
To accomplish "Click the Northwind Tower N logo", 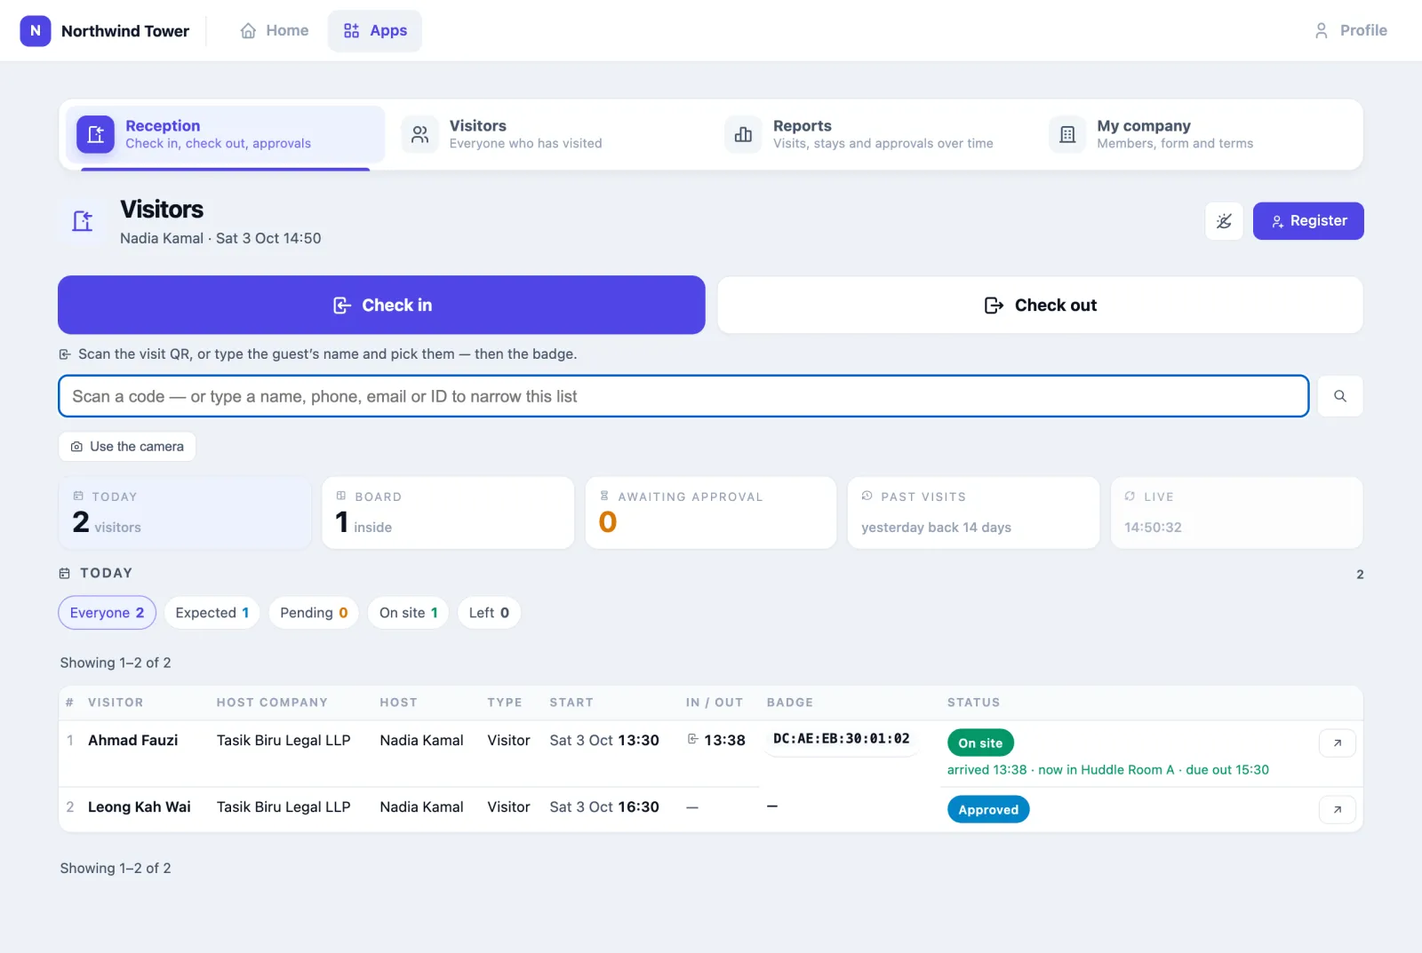I will [x=36, y=31].
